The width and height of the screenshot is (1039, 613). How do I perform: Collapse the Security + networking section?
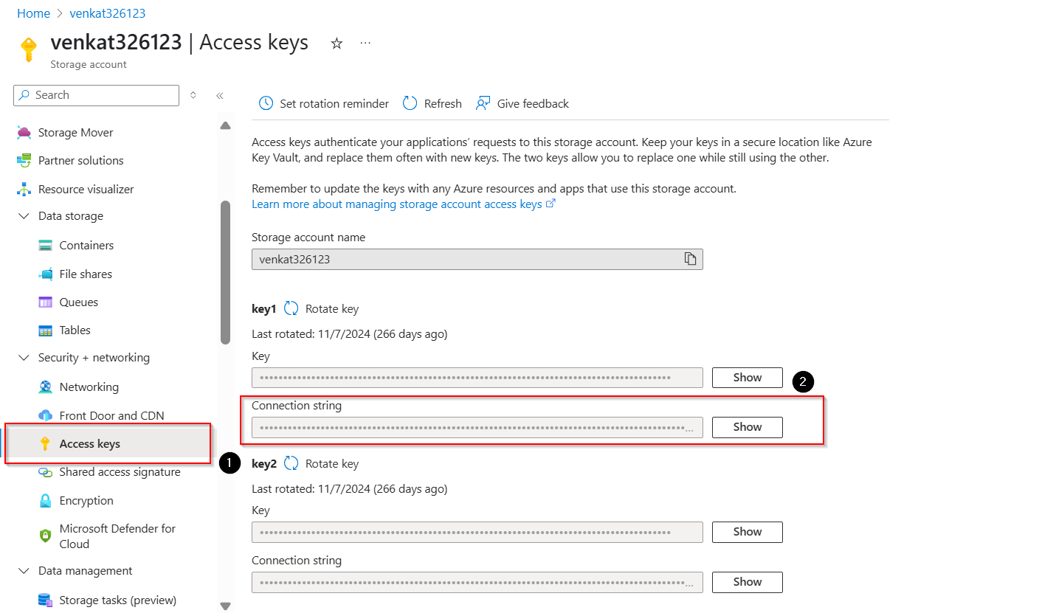(24, 358)
